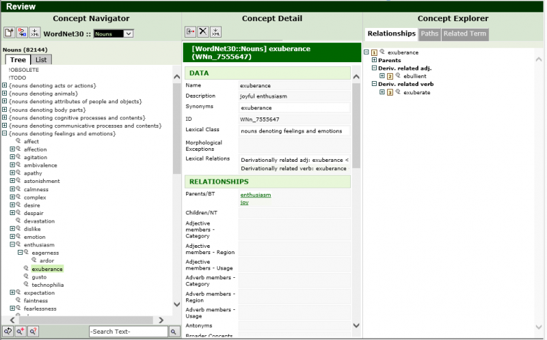The width and height of the screenshot is (547, 340).
Task: Collapse the eagerness tree node
Action: point(21,252)
